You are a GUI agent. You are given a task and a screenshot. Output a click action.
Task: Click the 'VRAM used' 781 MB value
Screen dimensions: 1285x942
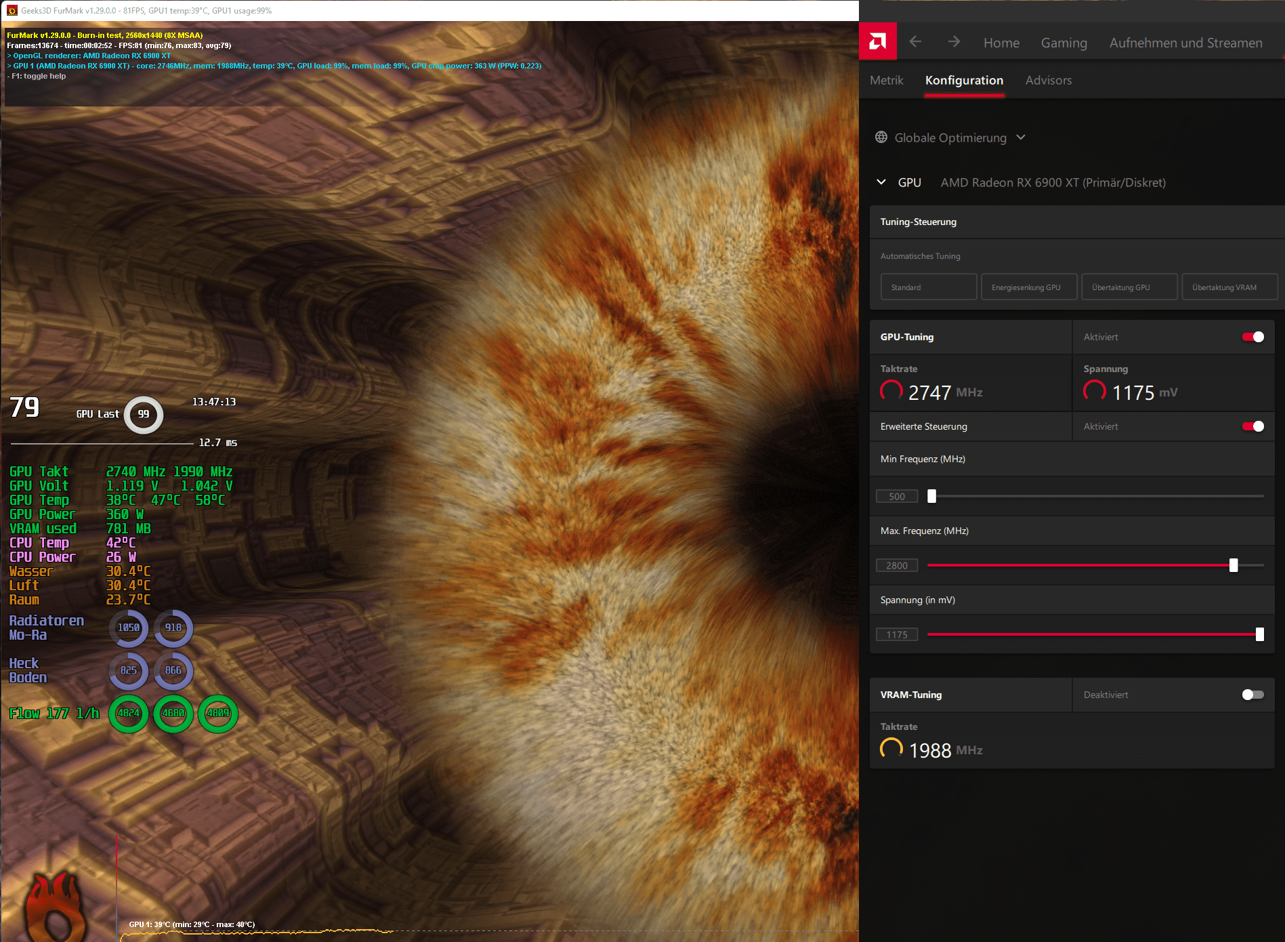coord(129,529)
